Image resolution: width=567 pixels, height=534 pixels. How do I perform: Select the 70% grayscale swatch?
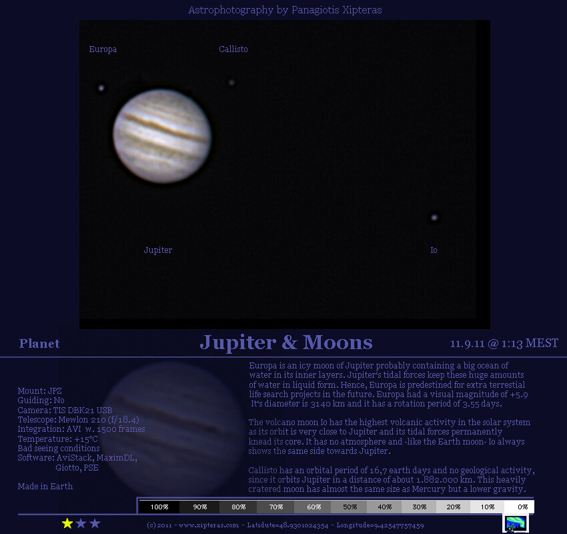tap(273, 507)
